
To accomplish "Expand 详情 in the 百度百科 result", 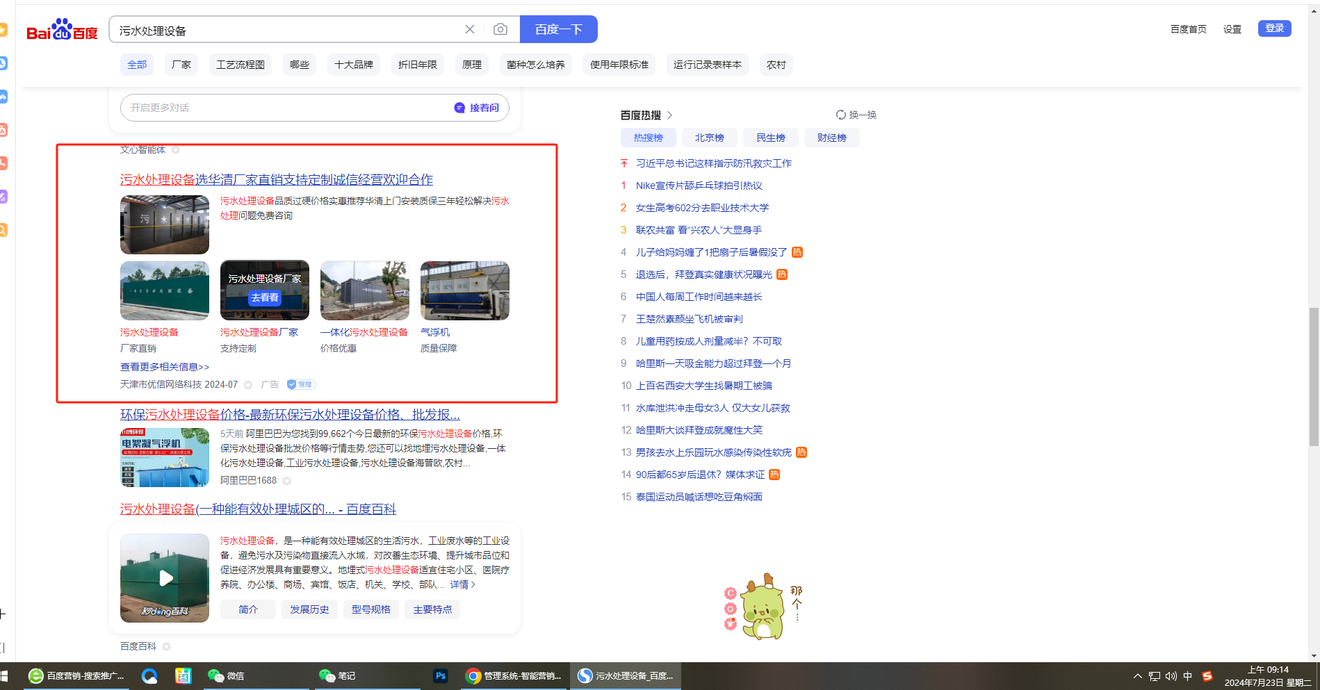I will point(462,584).
